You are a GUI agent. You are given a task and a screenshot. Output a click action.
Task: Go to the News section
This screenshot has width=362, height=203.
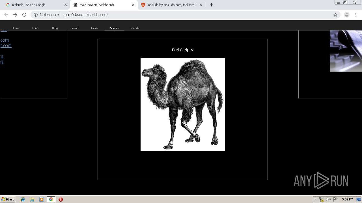94,28
